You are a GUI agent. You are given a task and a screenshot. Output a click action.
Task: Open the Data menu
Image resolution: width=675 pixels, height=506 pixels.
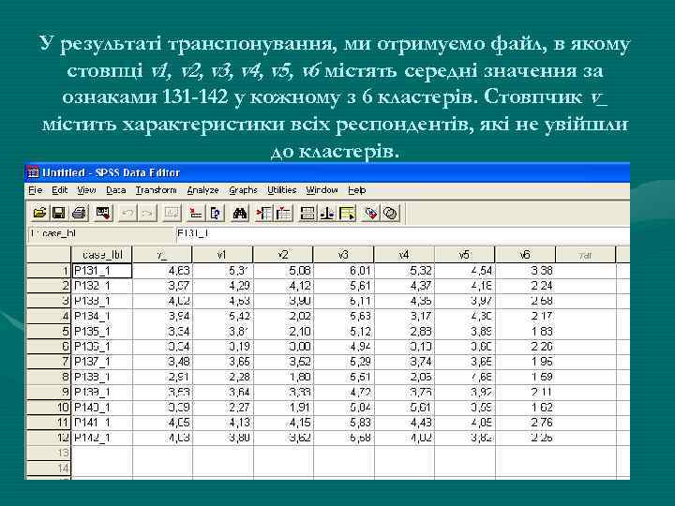(x=116, y=189)
